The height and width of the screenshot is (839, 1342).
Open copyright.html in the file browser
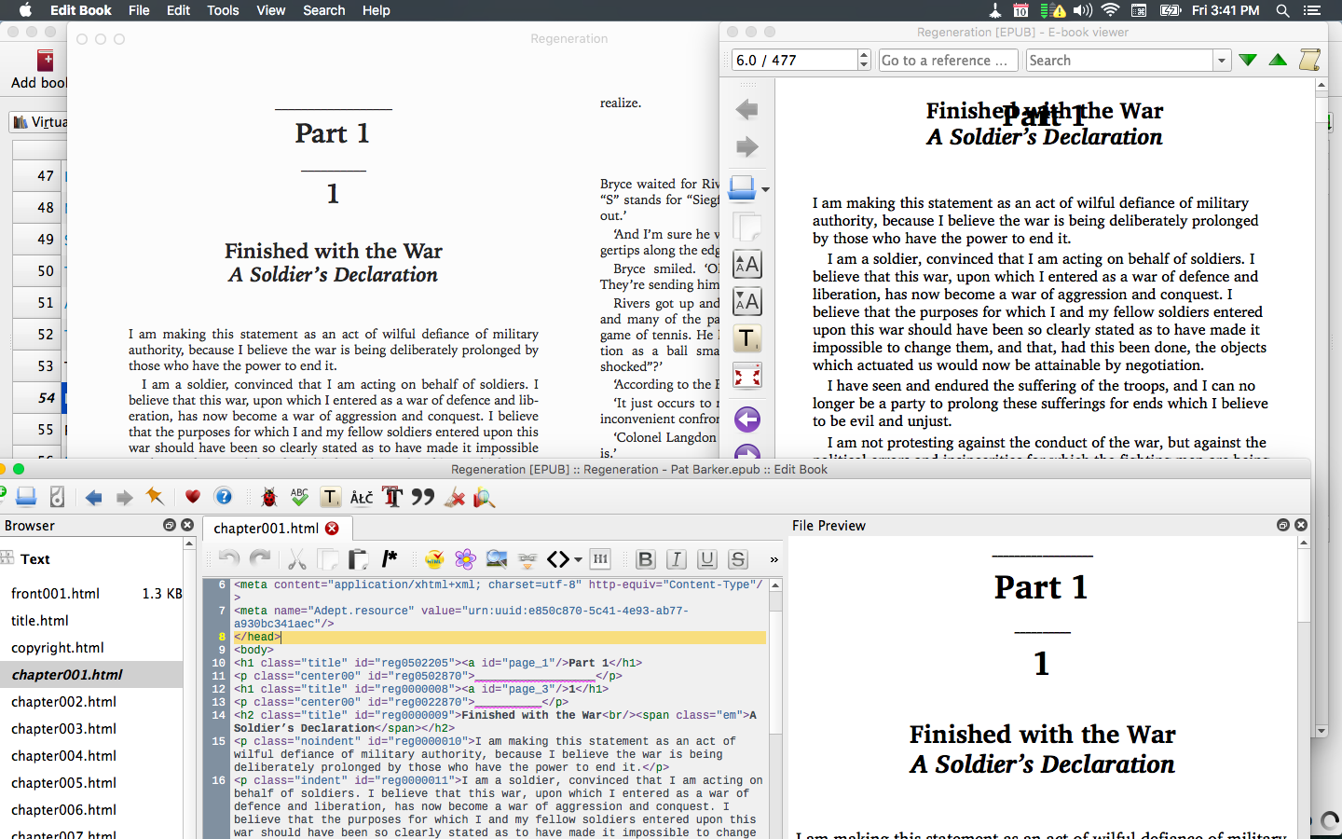pyautogui.click(x=57, y=648)
